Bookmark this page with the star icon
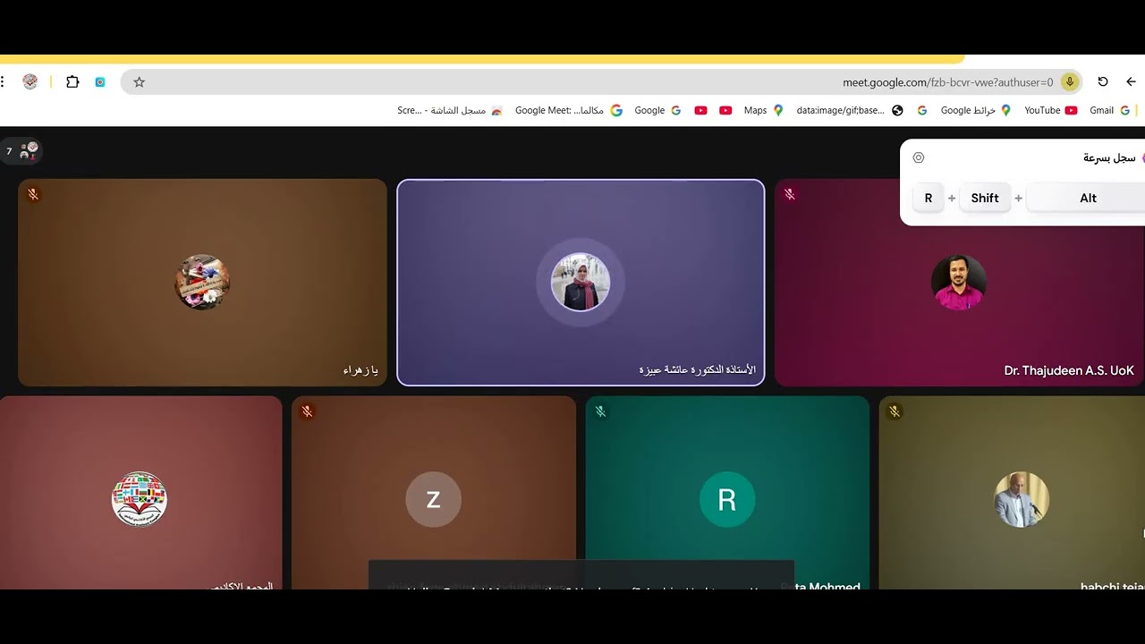 [x=139, y=81]
